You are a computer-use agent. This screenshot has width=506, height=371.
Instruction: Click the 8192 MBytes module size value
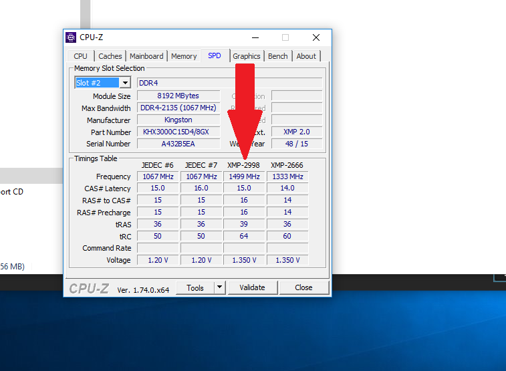pos(178,96)
